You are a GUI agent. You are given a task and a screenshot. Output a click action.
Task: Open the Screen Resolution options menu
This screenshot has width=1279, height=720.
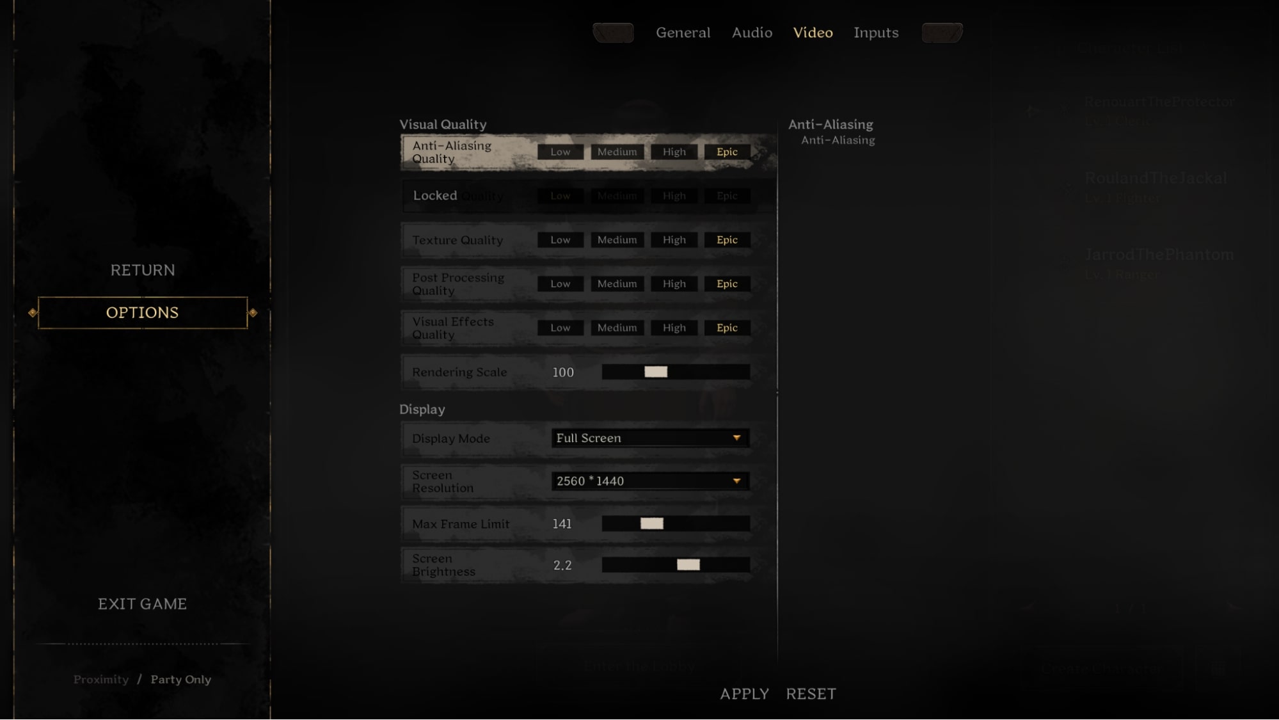coord(648,481)
